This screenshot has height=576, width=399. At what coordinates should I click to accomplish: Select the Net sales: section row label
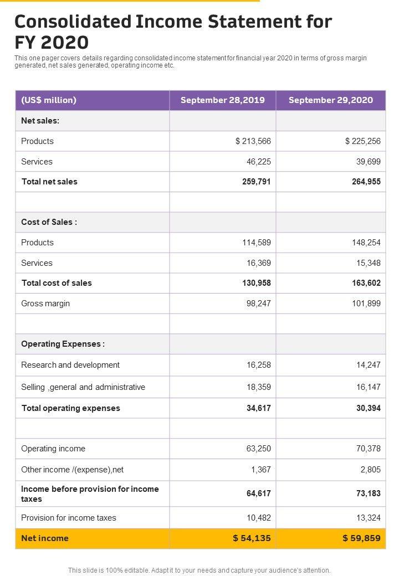tap(40, 120)
